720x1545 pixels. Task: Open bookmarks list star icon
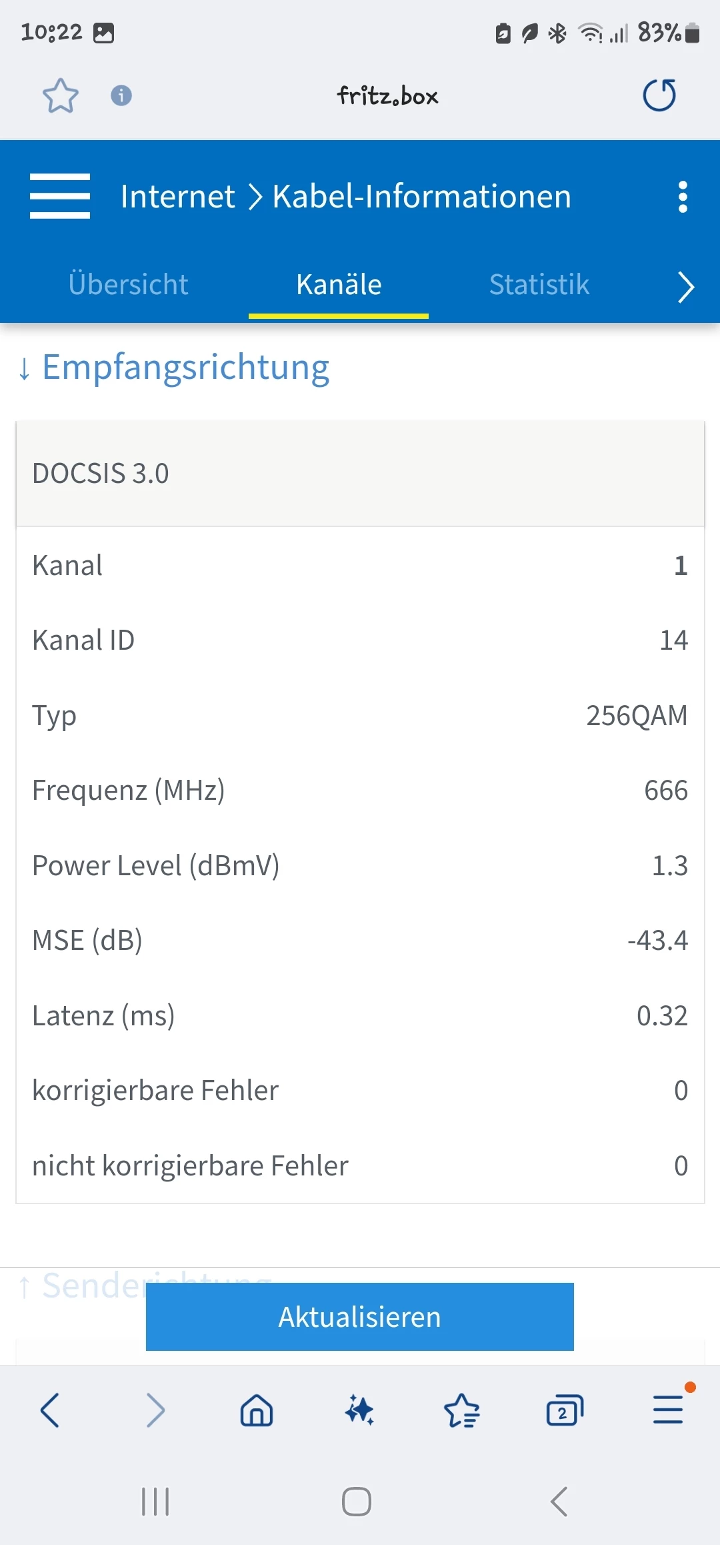tap(461, 1411)
